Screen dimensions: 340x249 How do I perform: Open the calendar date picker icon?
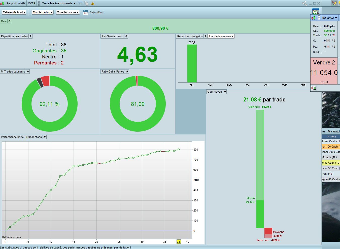click(x=86, y=12)
